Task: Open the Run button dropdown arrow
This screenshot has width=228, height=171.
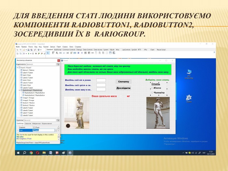Action: 31,54
